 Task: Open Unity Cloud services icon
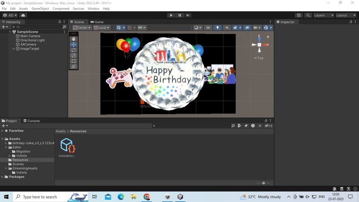click(x=23, y=15)
